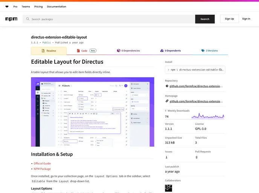Click the 'Editable Layout for Directus' heading
Viewport: 259px width, 193px height.
67,62
